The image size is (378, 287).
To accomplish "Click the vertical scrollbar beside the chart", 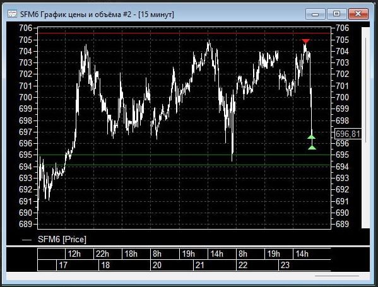I will pos(366,127).
